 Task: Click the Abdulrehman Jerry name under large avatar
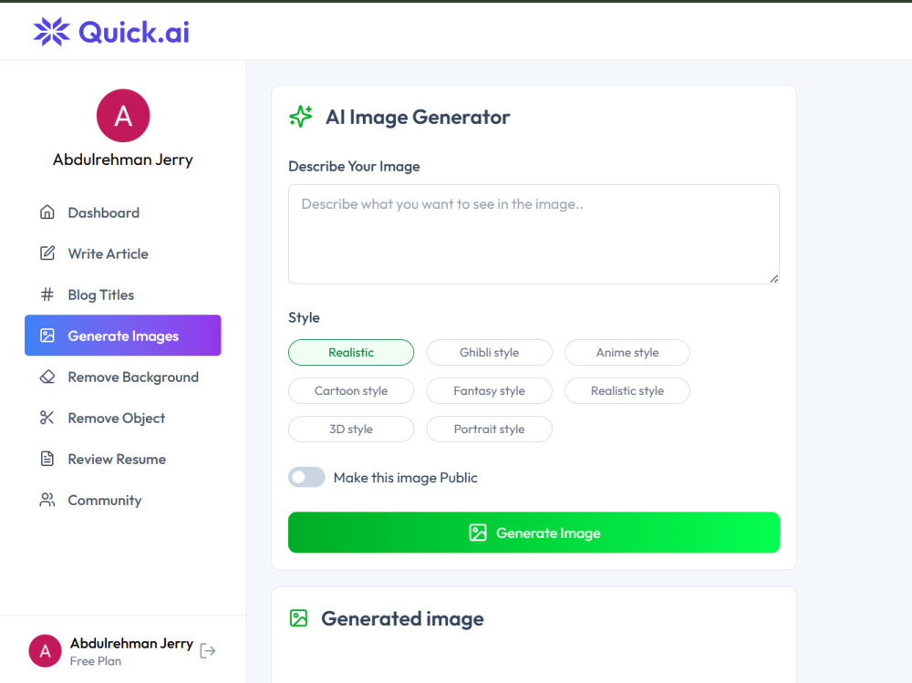point(123,160)
